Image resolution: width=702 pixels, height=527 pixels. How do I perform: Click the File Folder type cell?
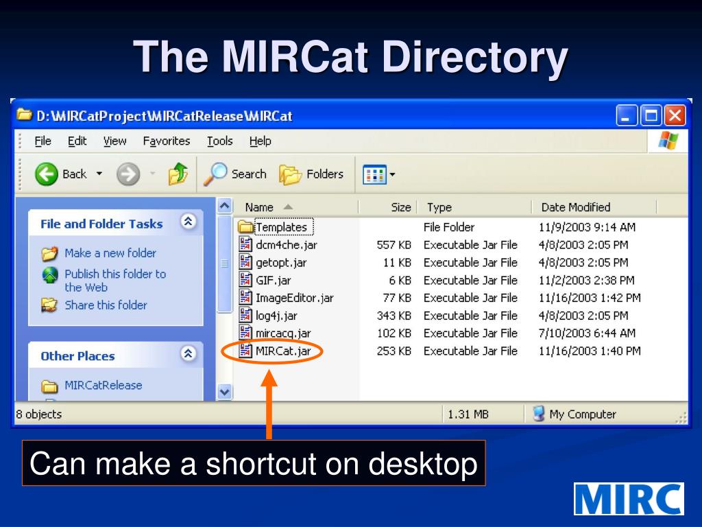[448, 227]
